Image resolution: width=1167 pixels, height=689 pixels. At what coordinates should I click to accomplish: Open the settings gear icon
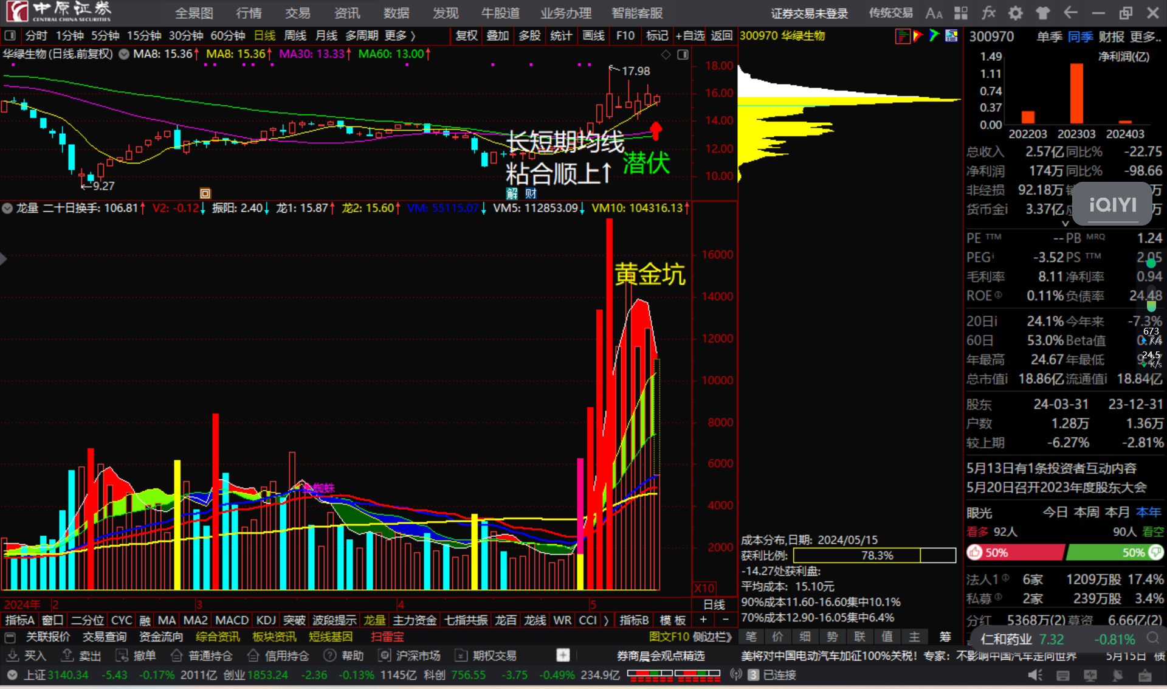[x=1016, y=13]
